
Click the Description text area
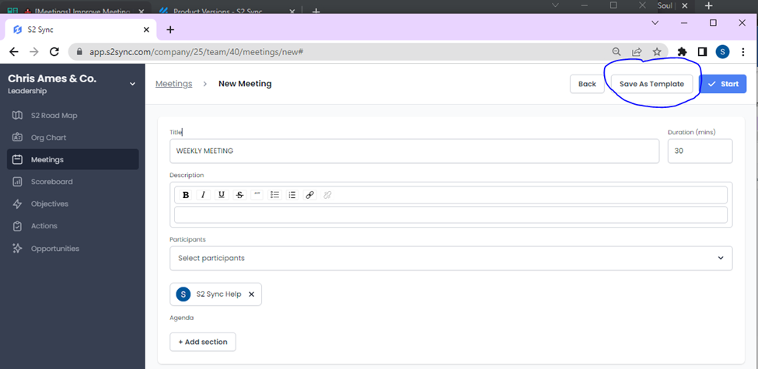point(451,215)
